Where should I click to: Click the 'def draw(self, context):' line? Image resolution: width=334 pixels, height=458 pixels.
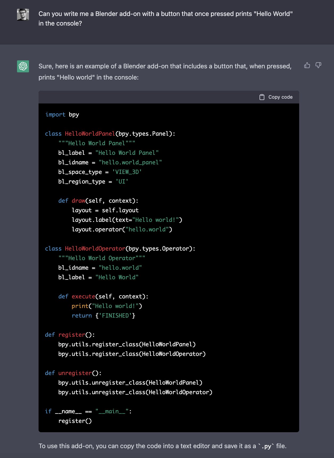click(x=98, y=201)
